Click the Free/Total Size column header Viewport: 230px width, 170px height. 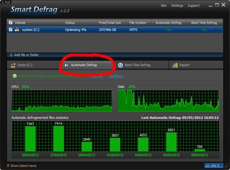click(110, 23)
